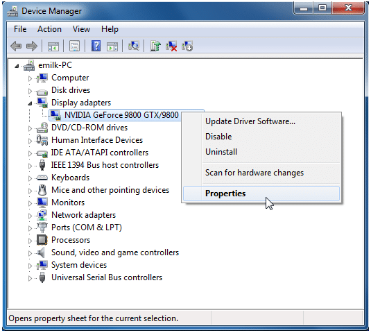Click the Human Interface Devices icon
Screen dimensions: 371x335
click(x=42, y=140)
